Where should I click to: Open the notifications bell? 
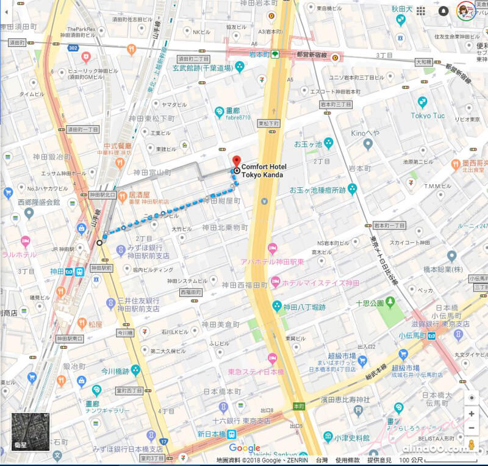point(443,11)
